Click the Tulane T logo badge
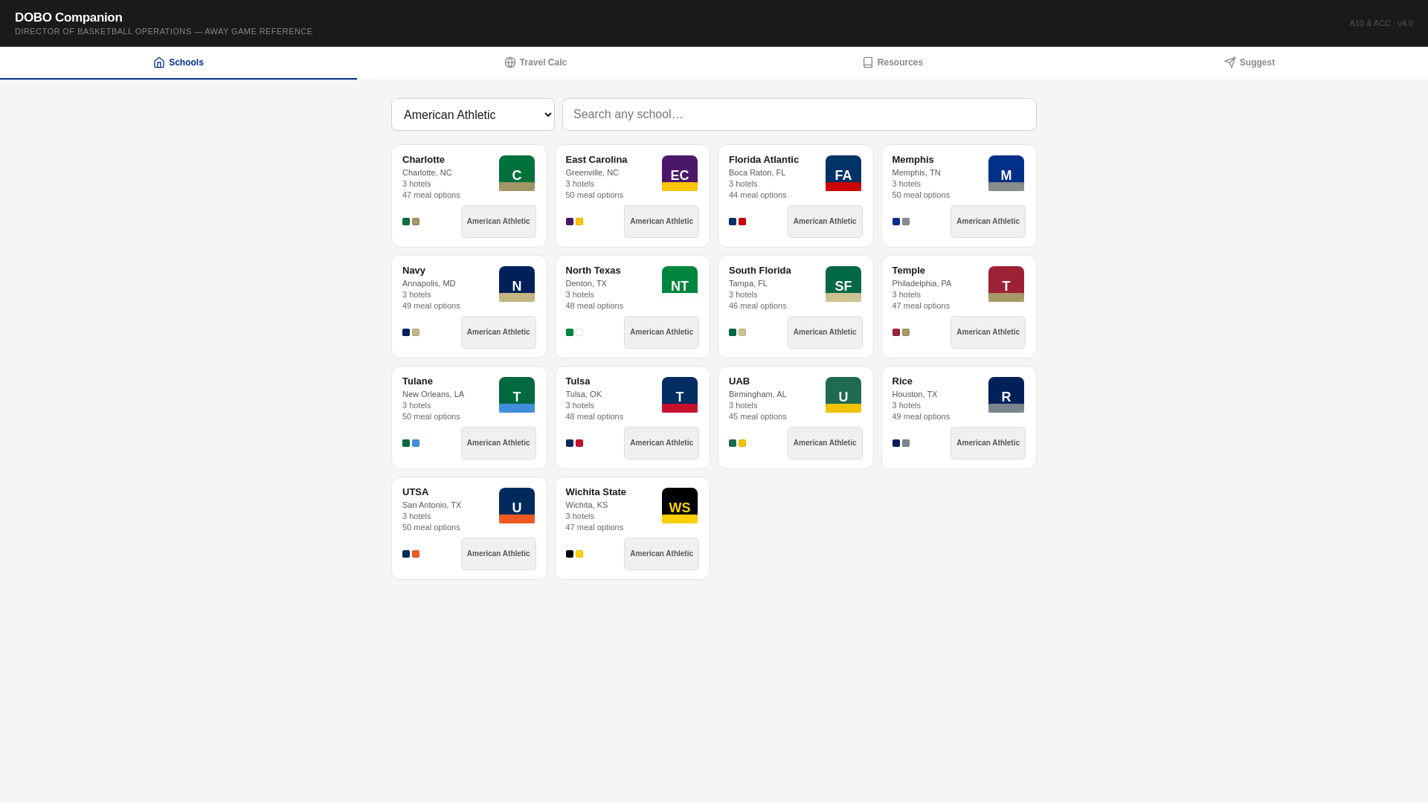Image resolution: width=1428 pixels, height=803 pixels. point(517,395)
